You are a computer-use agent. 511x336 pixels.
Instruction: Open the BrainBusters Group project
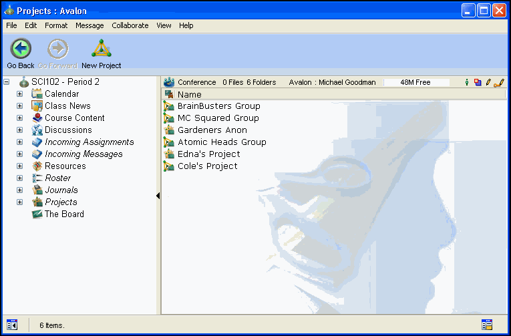pyautogui.click(x=218, y=106)
